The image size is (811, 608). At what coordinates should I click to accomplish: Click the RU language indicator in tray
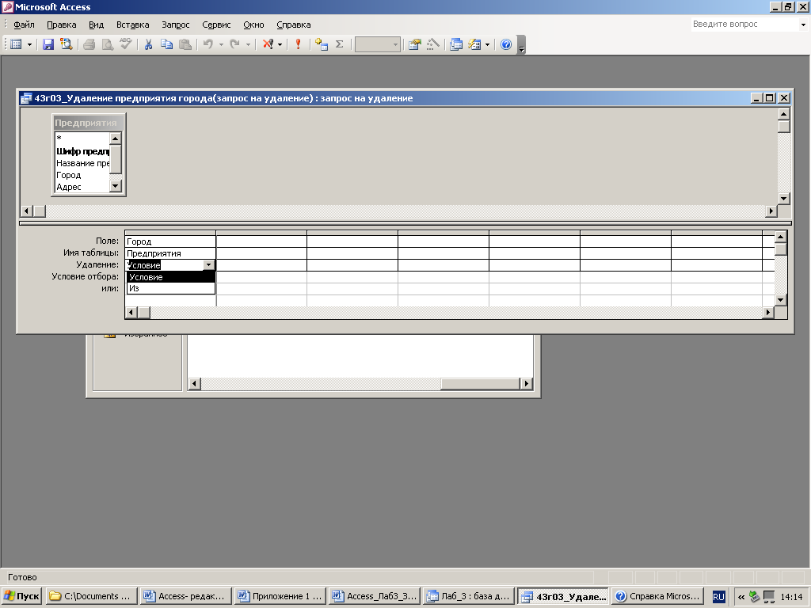coord(718,597)
